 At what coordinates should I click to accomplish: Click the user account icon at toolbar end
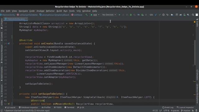point(197,15)
